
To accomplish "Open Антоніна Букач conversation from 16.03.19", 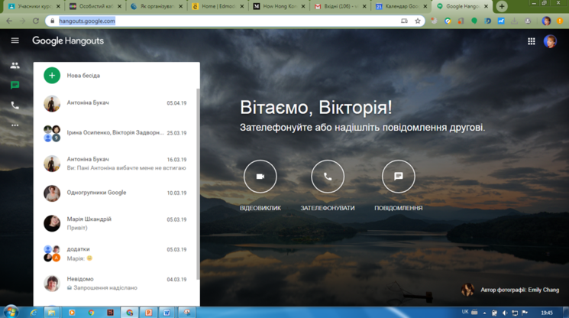I will click(116, 164).
